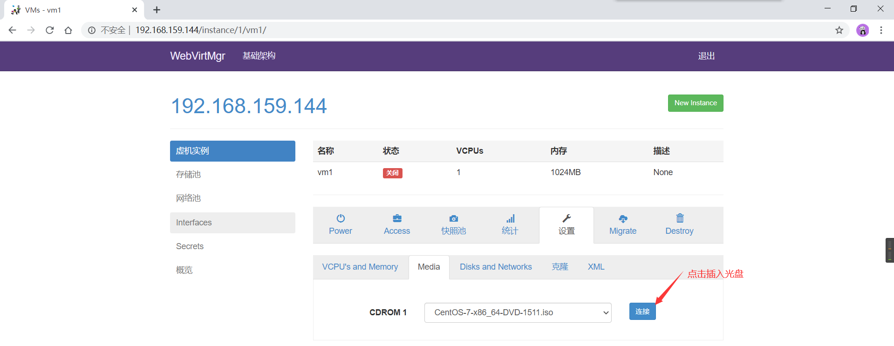Open Interfaces in sidebar

(x=232, y=223)
